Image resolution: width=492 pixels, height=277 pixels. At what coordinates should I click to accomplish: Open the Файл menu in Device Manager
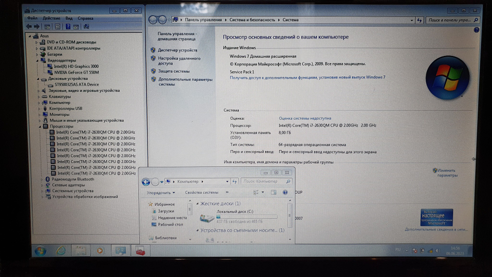pos(32,18)
